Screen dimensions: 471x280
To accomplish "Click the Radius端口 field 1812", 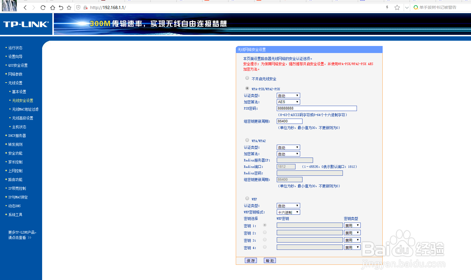I will pos(286,167).
